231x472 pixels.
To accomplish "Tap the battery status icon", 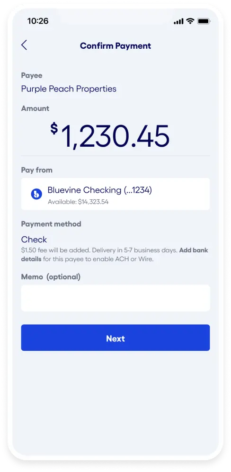I will click(204, 21).
